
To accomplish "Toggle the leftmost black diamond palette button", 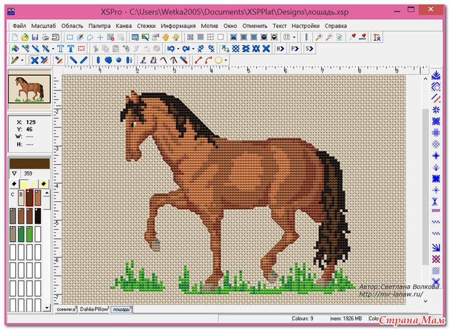I will tap(15, 183).
